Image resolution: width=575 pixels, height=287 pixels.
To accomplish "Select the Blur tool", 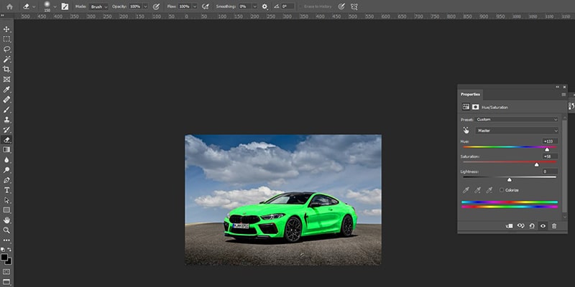I will tap(6, 160).
